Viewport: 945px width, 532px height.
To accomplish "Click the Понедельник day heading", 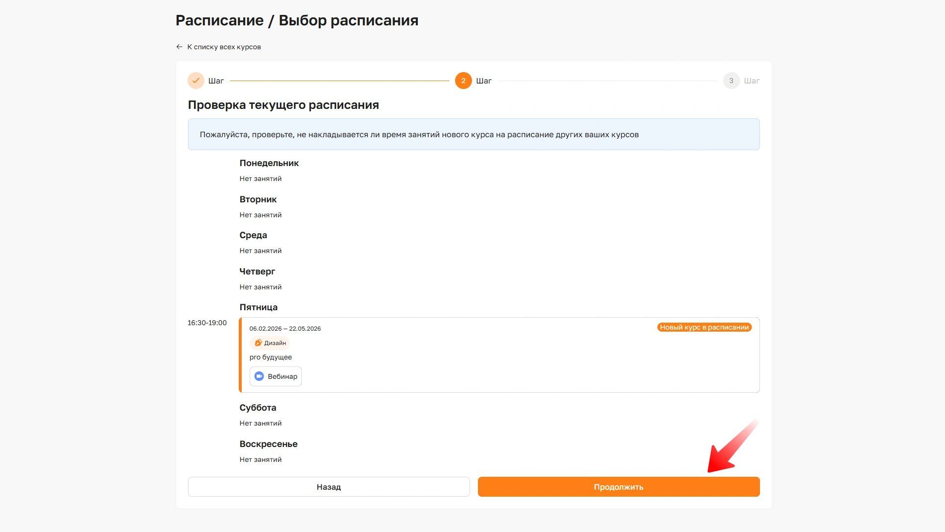I will click(x=269, y=163).
